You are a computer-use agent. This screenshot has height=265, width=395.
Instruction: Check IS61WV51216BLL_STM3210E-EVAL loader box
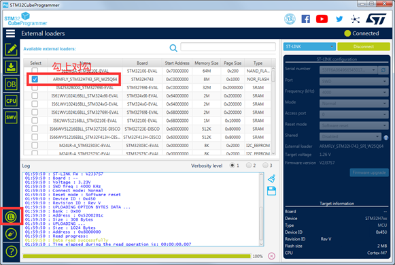(x=35, y=121)
